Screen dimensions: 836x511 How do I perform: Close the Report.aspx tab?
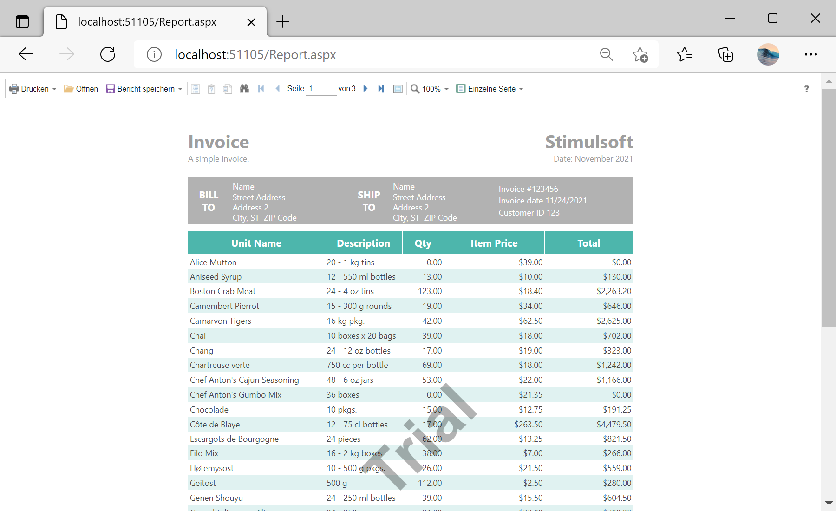[251, 22]
